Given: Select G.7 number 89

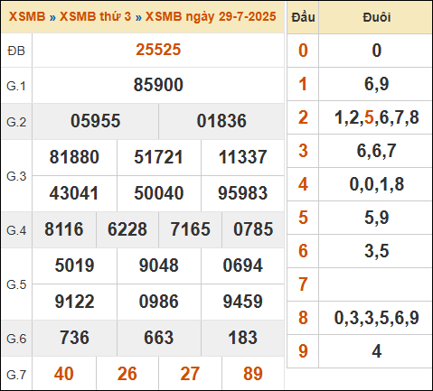Looking at the screenshot, I should point(253,374).
